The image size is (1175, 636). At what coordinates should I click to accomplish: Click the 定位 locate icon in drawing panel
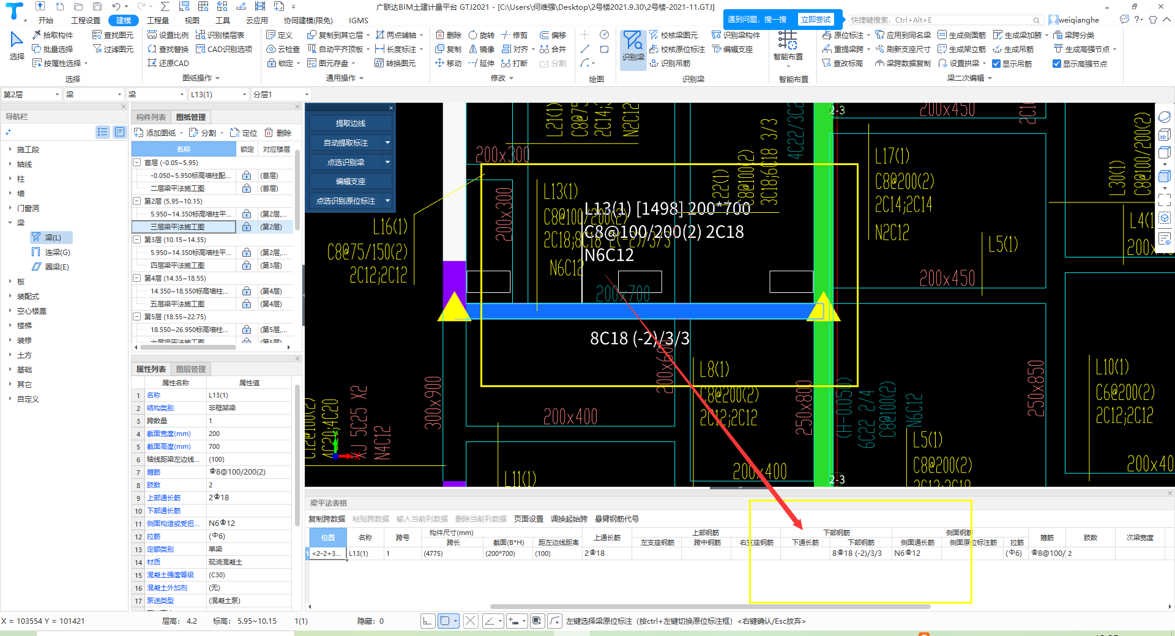point(244,133)
